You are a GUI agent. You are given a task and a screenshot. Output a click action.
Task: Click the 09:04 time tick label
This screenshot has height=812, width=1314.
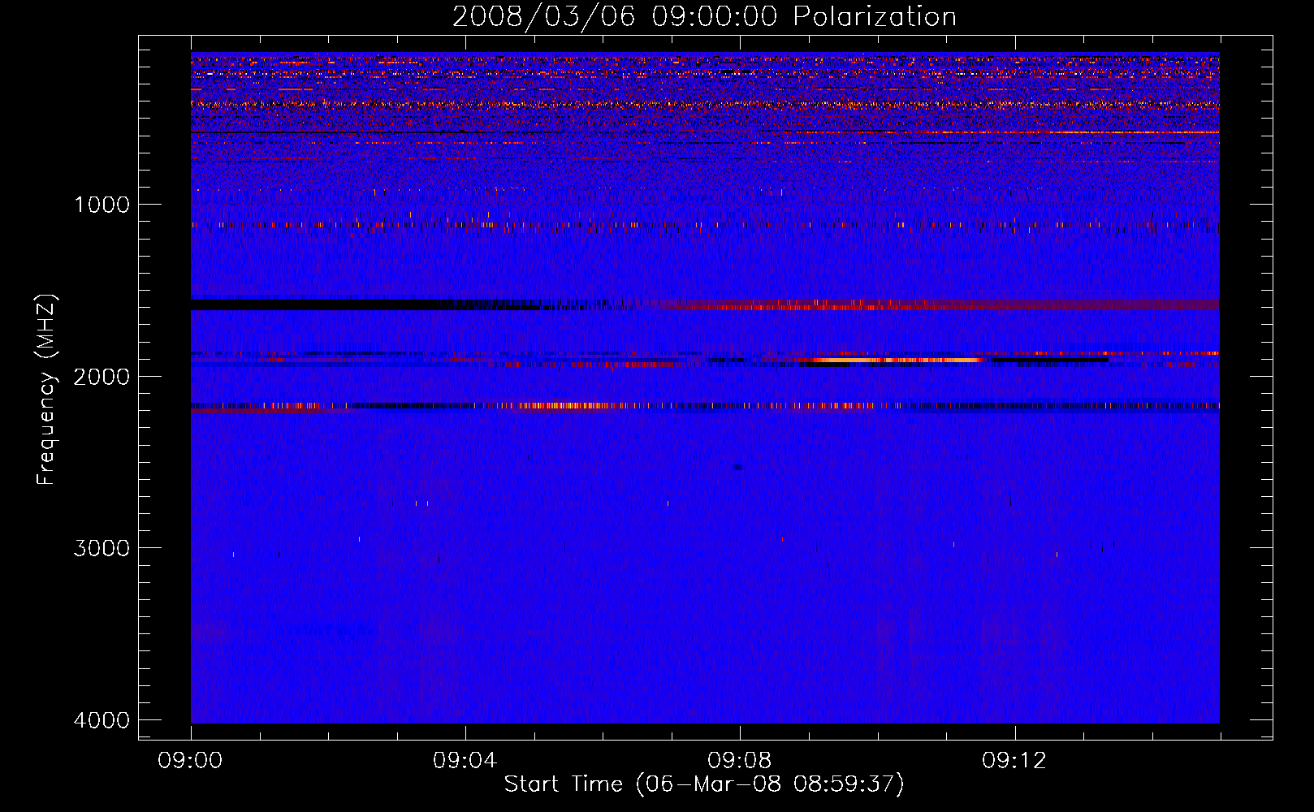pyautogui.click(x=465, y=761)
